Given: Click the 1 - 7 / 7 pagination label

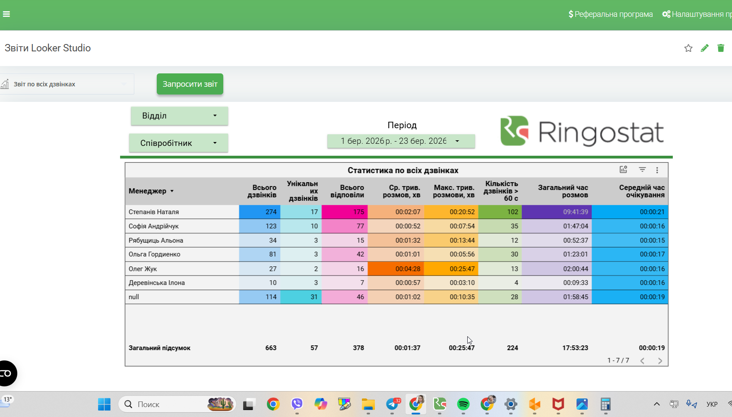Looking at the screenshot, I should click(618, 360).
